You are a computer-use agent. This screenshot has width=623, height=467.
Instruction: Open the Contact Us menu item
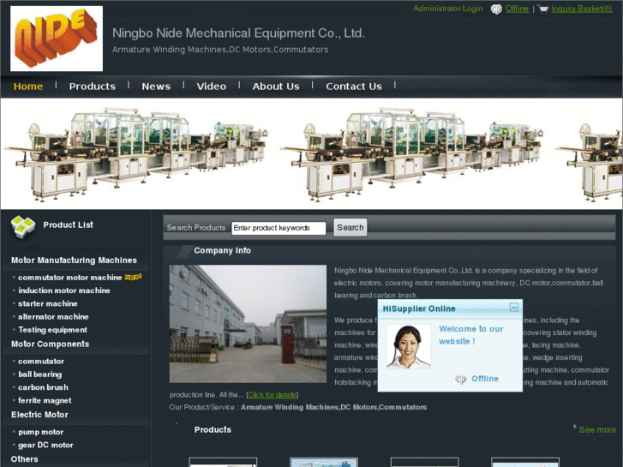[x=354, y=87]
